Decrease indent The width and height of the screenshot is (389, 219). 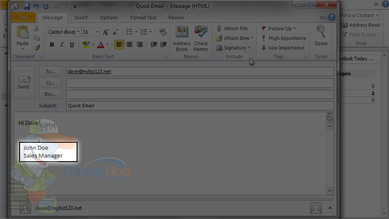[154, 45]
